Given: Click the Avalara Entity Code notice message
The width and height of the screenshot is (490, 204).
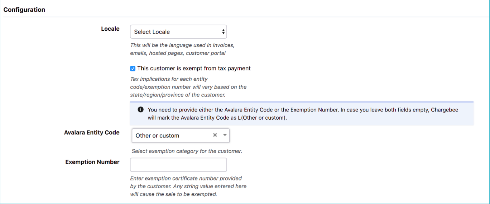Looking at the screenshot, I should click(303, 114).
